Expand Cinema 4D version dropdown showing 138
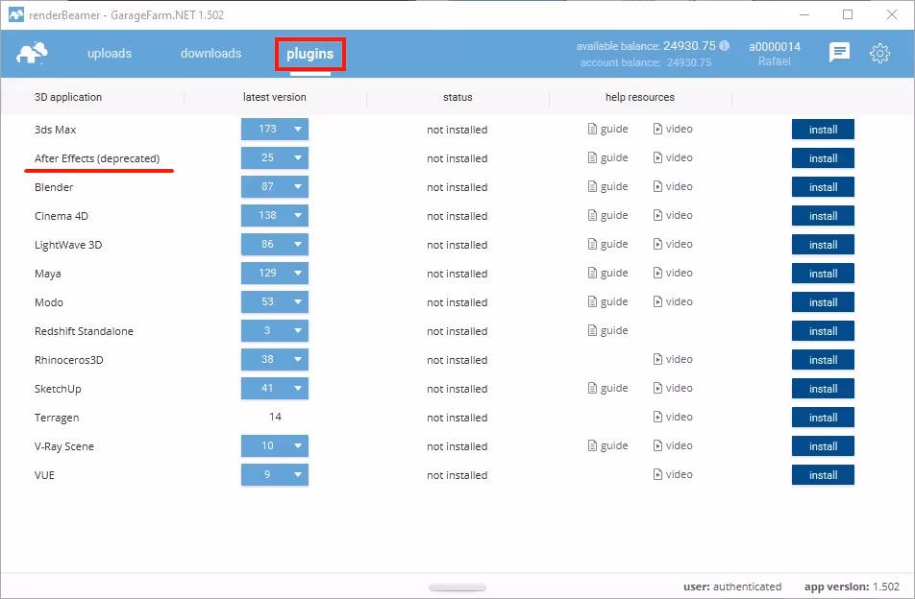 pyautogui.click(x=275, y=215)
